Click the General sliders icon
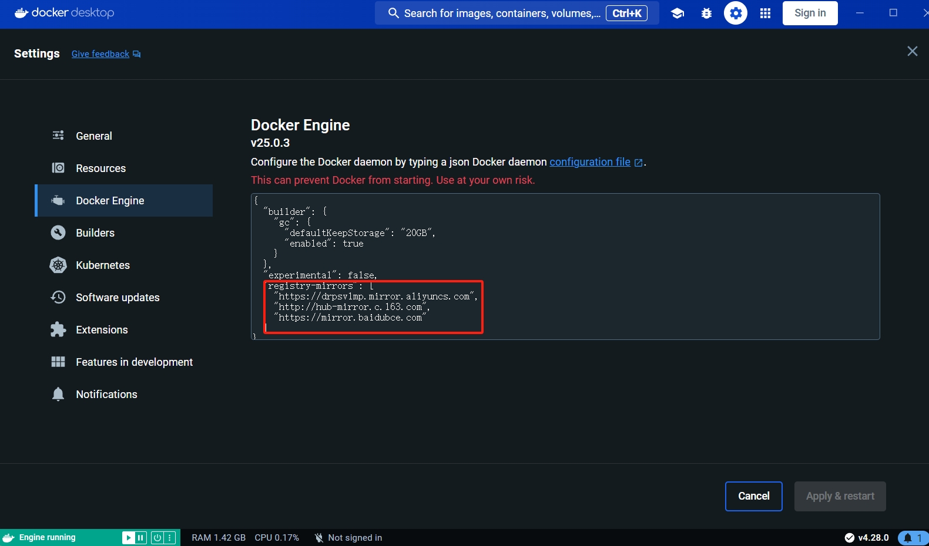929x546 pixels. [x=58, y=136]
